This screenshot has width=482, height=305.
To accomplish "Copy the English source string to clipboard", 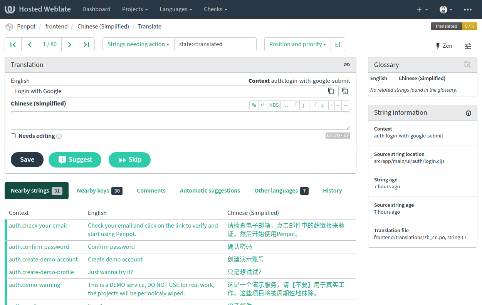I will (x=331, y=91).
